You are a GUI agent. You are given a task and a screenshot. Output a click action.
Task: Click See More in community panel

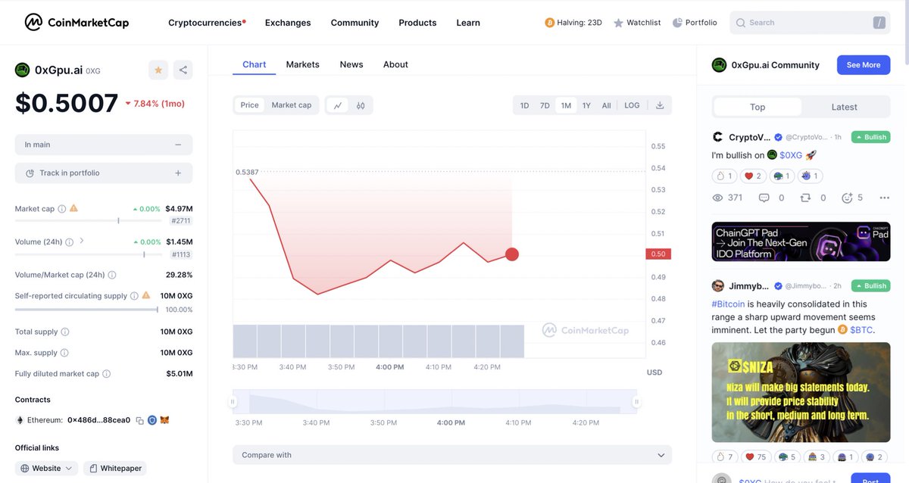[x=863, y=64]
